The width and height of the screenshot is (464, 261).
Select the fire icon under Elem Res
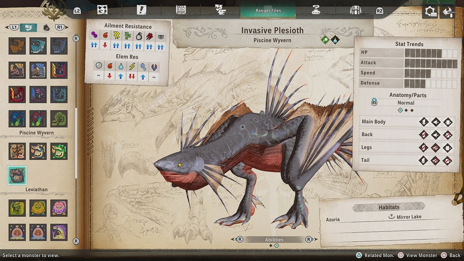[x=109, y=66]
